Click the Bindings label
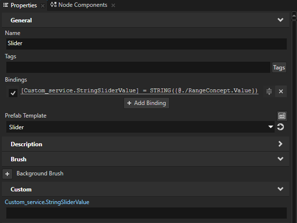 tap(16, 80)
